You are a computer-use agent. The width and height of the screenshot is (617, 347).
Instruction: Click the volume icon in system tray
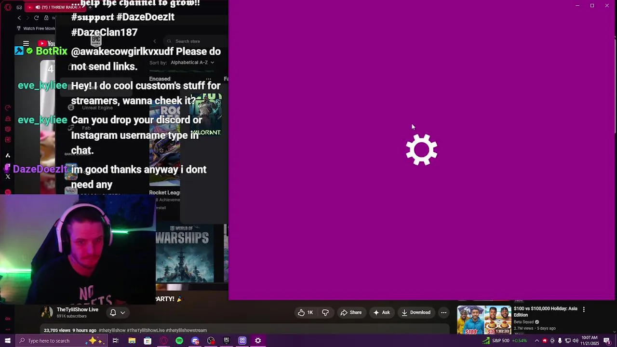(x=576, y=341)
